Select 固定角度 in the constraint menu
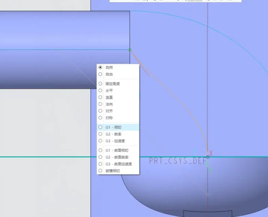 pos(118,84)
